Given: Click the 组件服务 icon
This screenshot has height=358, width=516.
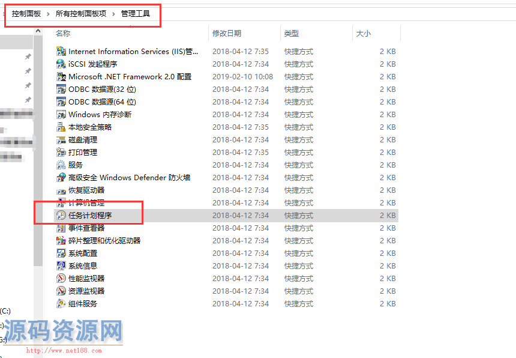Looking at the screenshot, I should point(61,304).
